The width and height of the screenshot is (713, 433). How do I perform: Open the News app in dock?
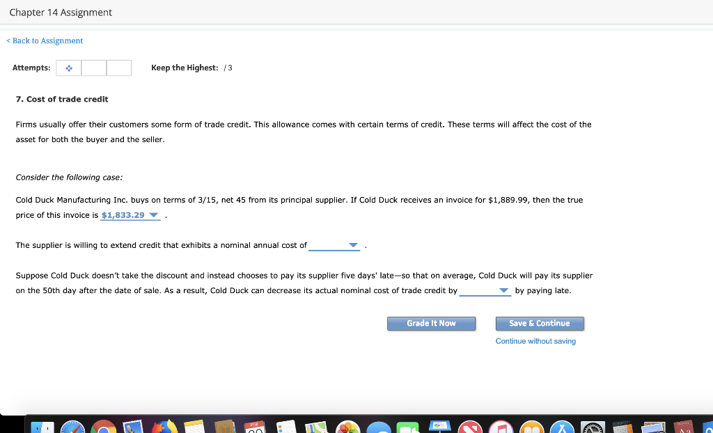471,427
